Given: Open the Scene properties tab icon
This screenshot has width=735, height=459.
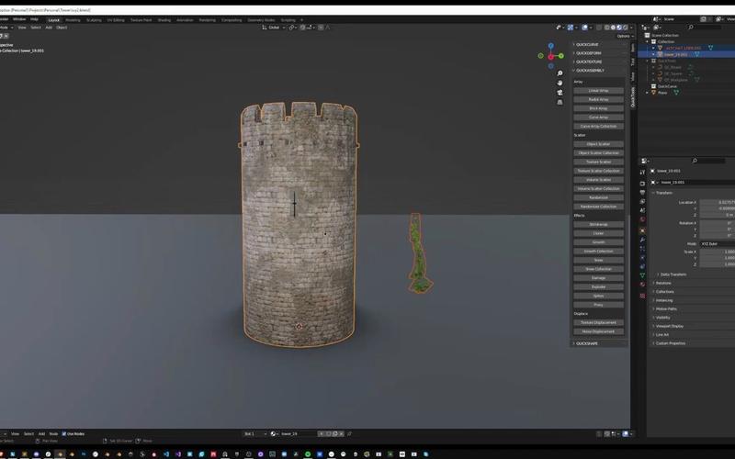Looking at the screenshot, I should click(x=642, y=210).
